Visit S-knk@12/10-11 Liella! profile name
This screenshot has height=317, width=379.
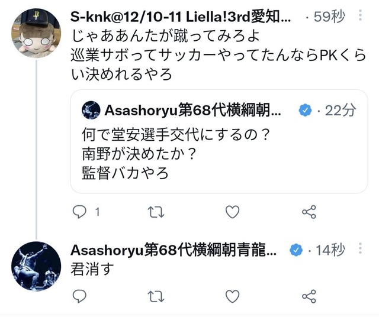click(x=181, y=17)
